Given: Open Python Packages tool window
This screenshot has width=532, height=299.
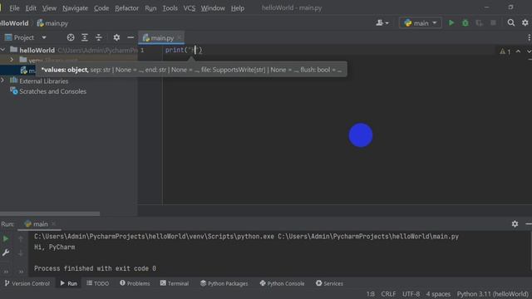Looking at the screenshot, I should (224, 283).
